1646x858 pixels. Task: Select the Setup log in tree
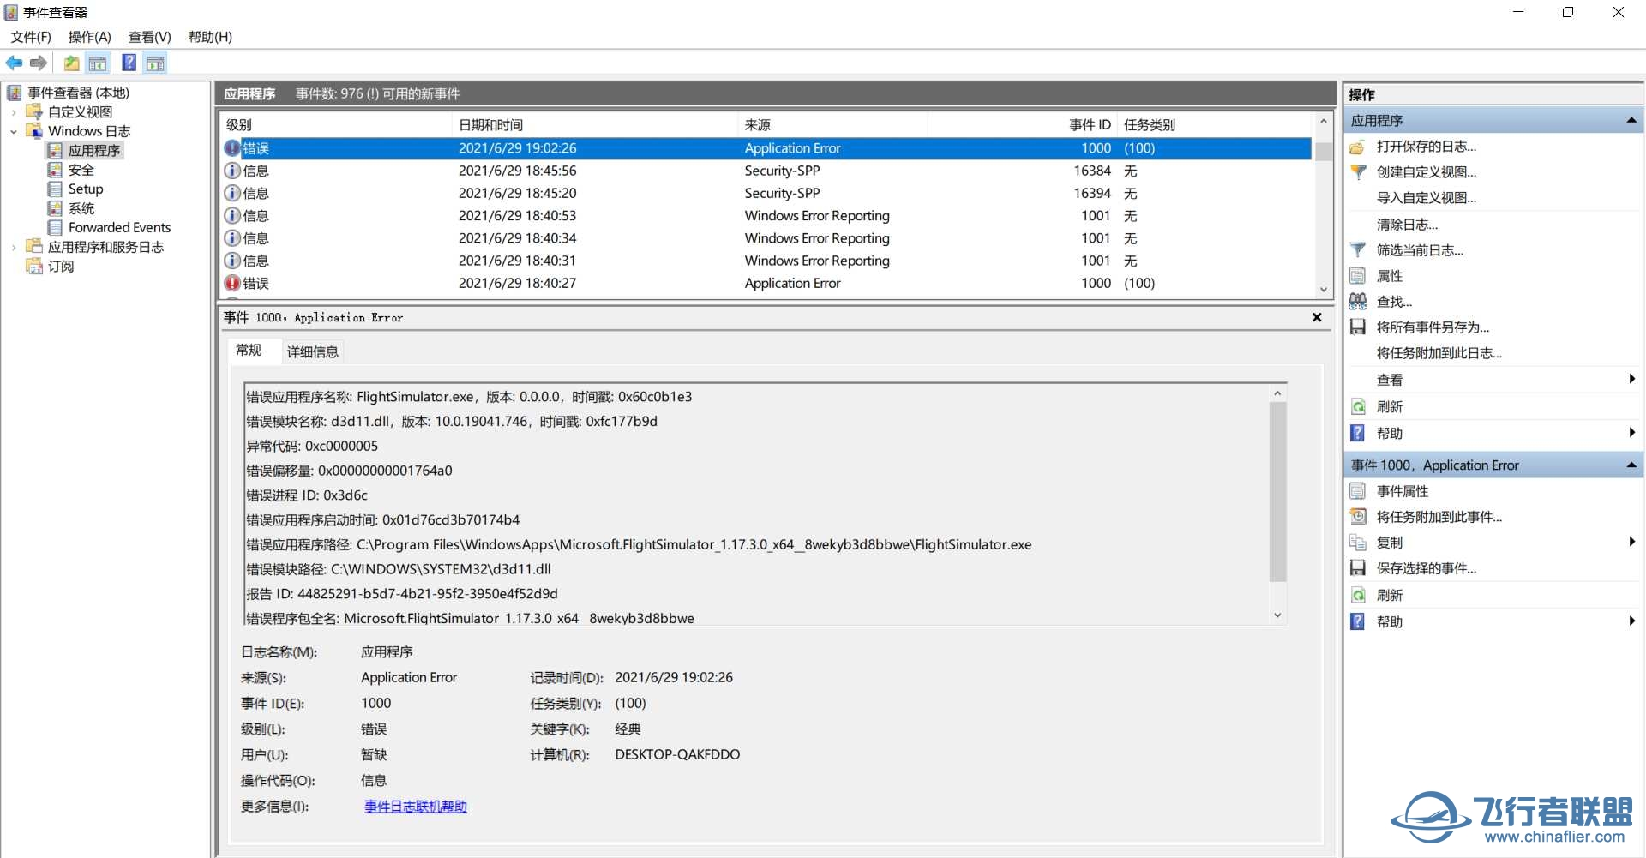pos(86,189)
